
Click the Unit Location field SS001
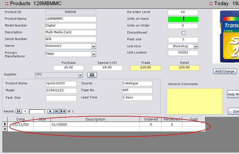183,53
